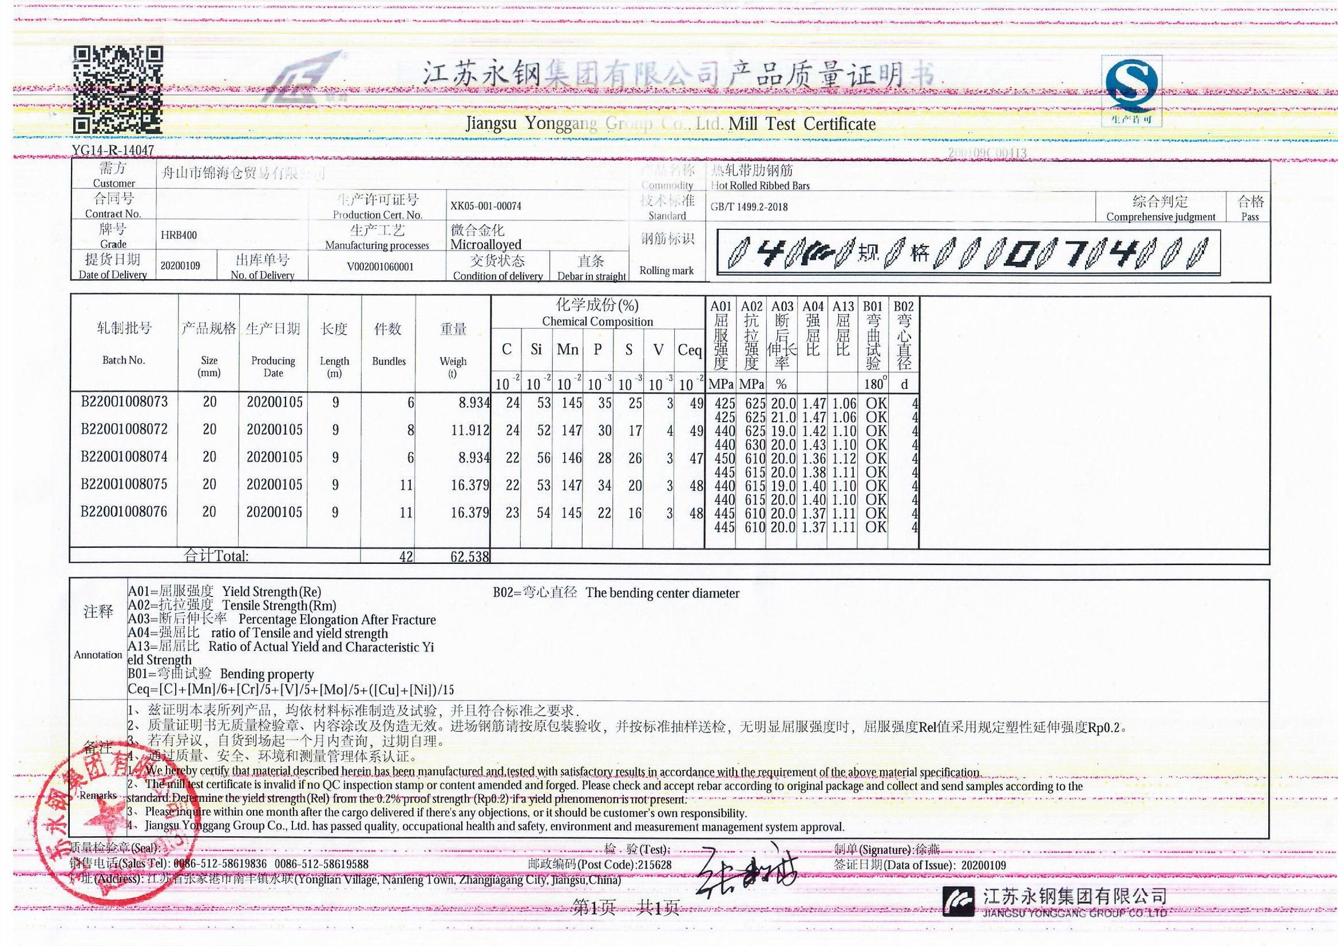Screen dimensions: 1338x946
Task: Click the weight 11.912 in batch B22001008072
Action: pos(470,431)
